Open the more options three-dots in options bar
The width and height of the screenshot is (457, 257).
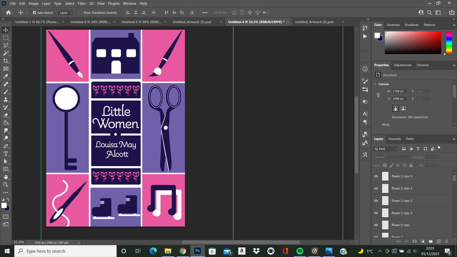point(205,12)
